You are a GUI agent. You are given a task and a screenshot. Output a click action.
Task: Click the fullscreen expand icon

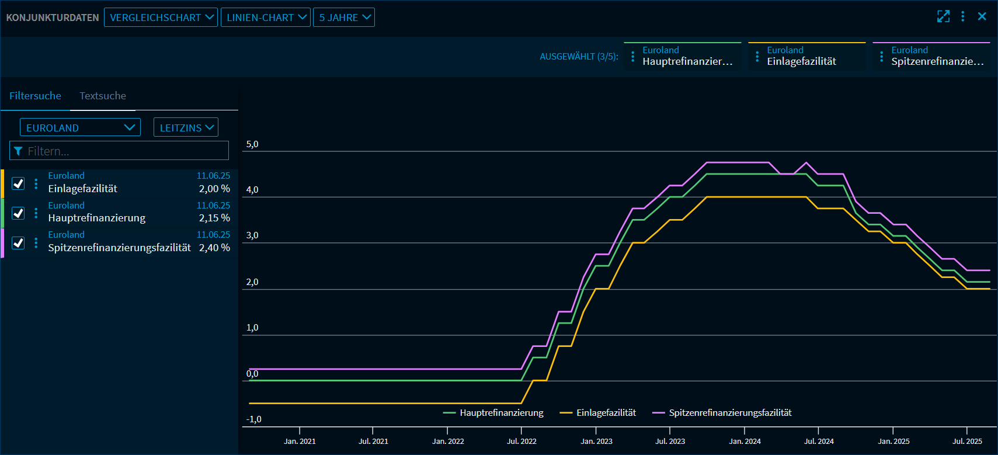943,16
